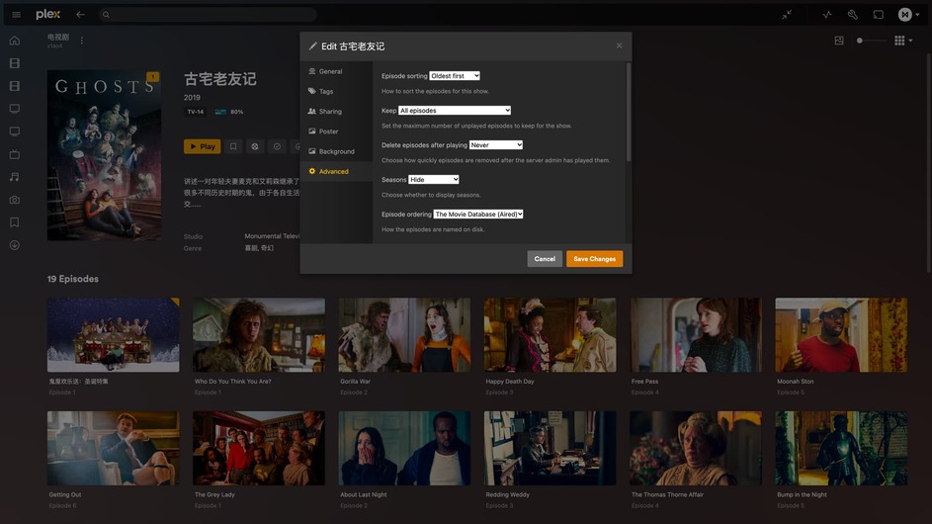Open the Getting Out episode thumbnail
This screenshot has height=524, width=932.
[113, 448]
